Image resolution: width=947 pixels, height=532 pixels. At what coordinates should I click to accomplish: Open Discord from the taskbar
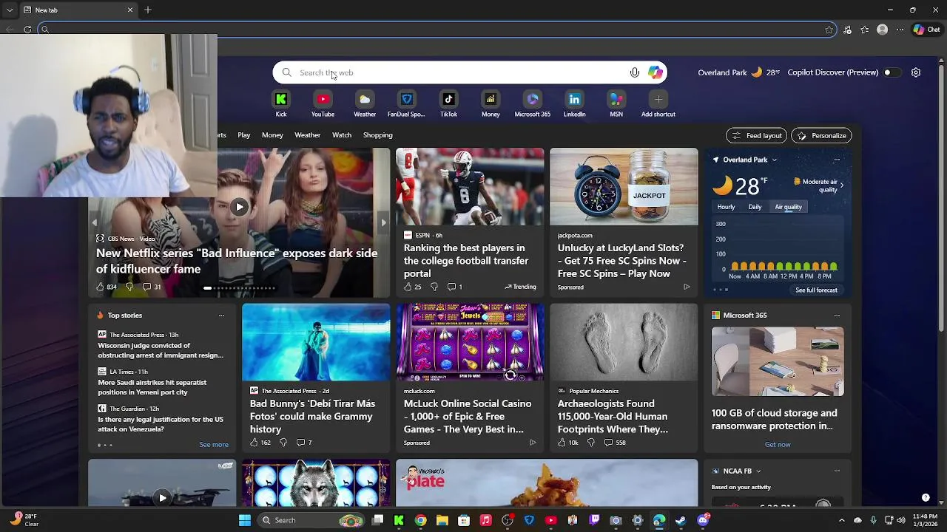(703, 520)
